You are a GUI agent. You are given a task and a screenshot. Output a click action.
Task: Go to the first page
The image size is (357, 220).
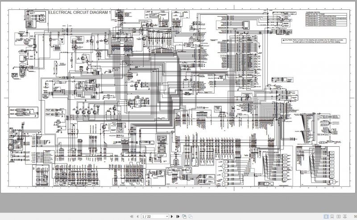[x=132, y=216]
